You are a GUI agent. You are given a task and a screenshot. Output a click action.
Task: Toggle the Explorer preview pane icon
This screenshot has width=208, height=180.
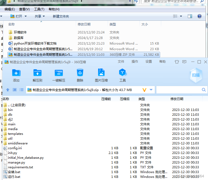pyautogui.click(x=190, y=16)
